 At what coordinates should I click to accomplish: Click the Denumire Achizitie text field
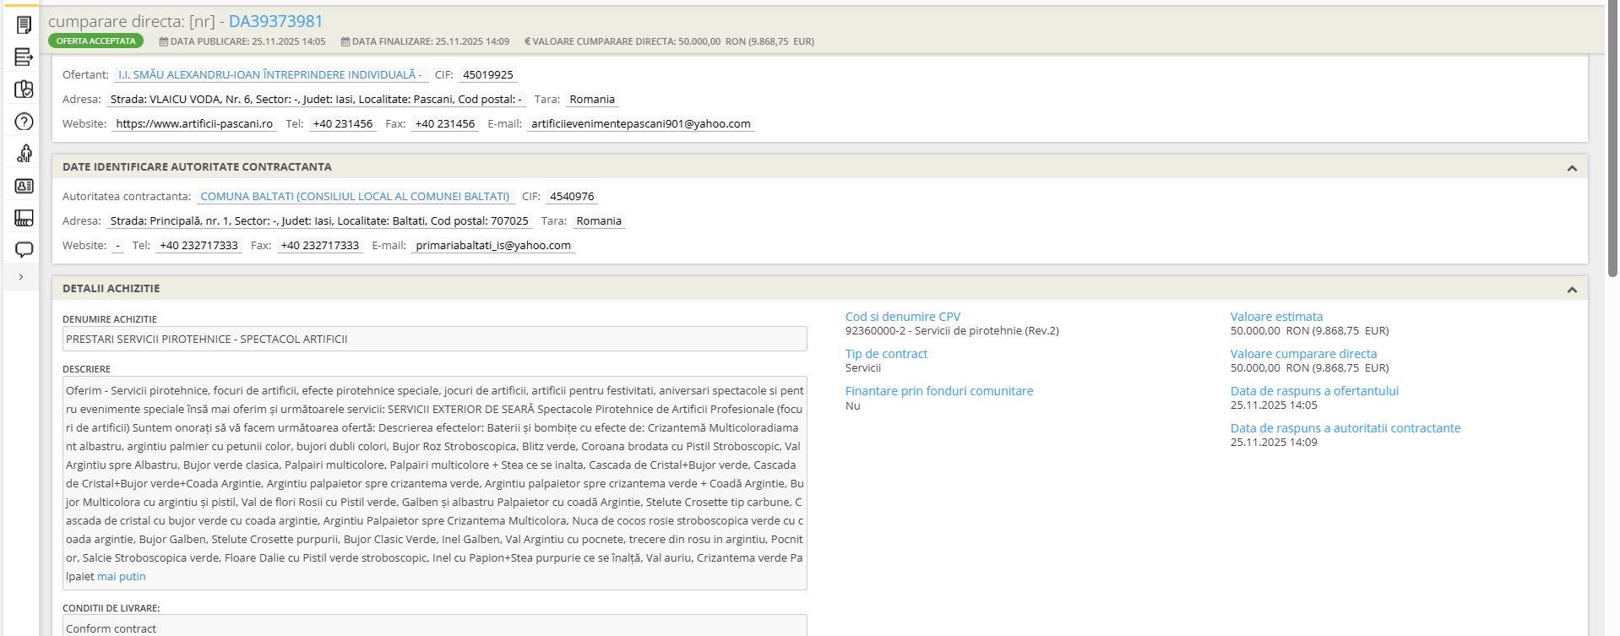[x=434, y=340]
